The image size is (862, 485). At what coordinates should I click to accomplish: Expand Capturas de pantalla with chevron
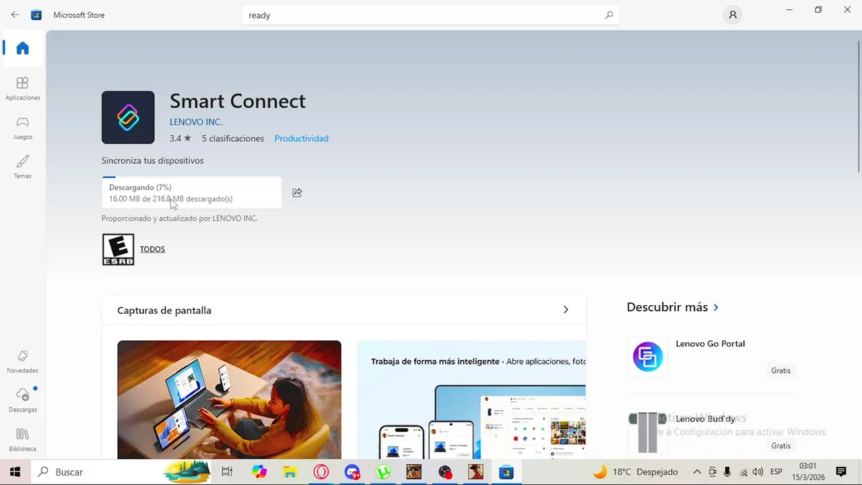click(x=566, y=310)
